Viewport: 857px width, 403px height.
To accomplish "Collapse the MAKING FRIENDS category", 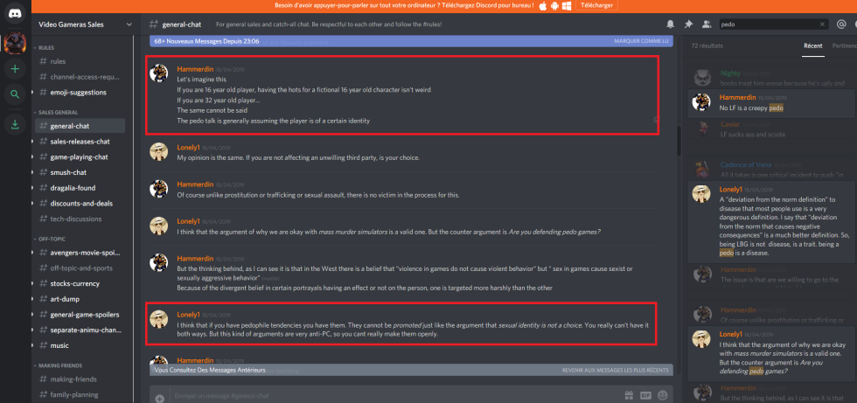I will click(x=59, y=365).
